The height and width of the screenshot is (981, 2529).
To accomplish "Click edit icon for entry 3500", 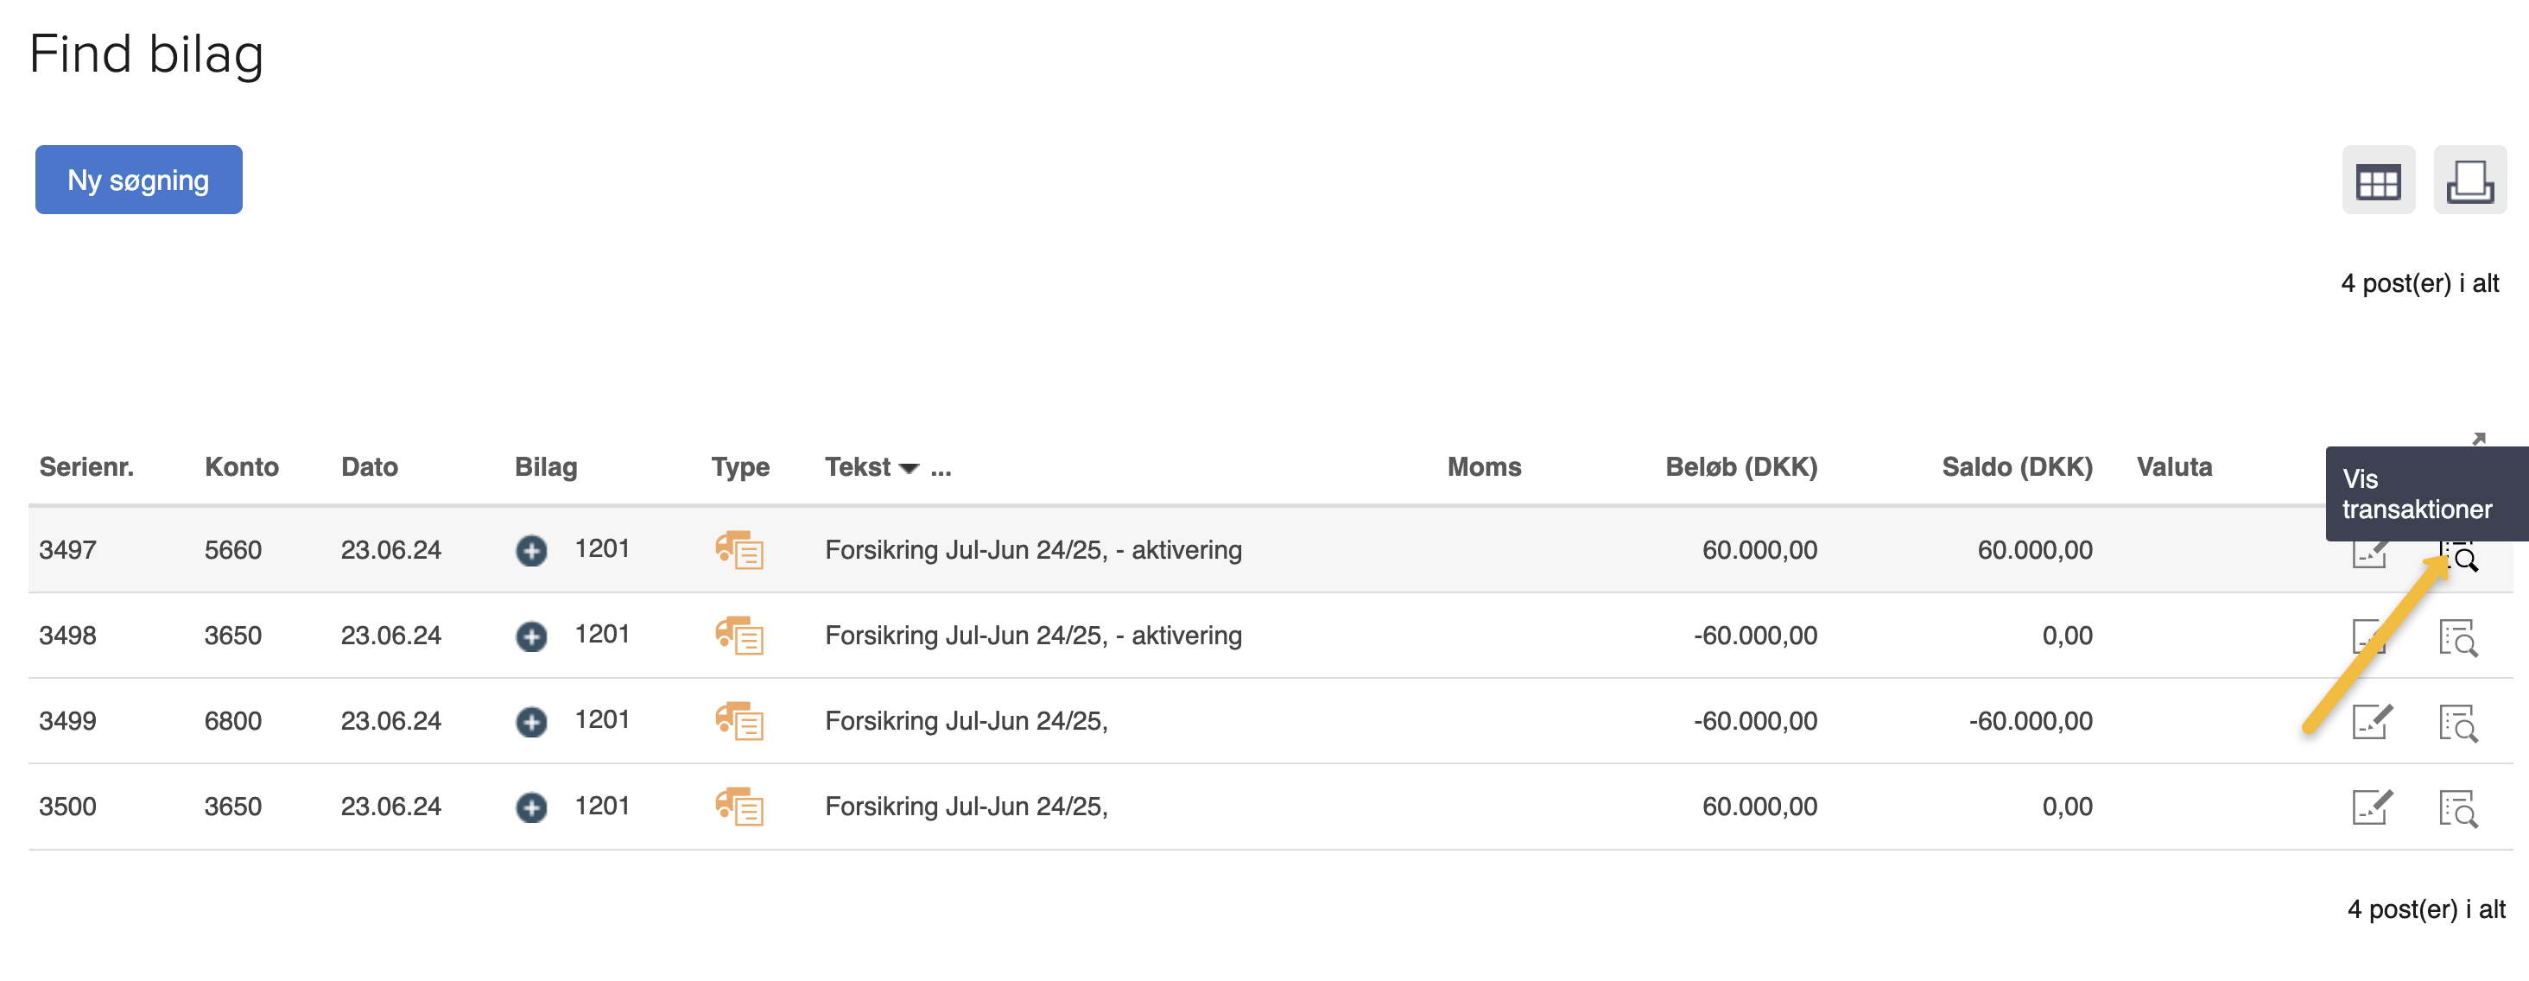I will click(2371, 807).
